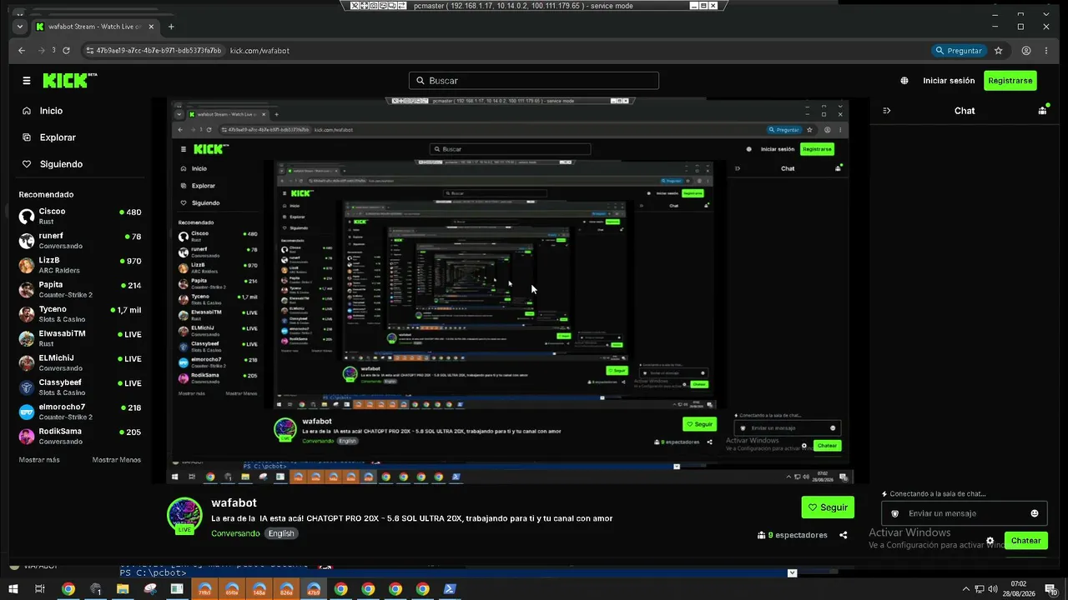Click the 9 espectadores viewer count
This screenshot has height=600, width=1068.
click(793, 535)
